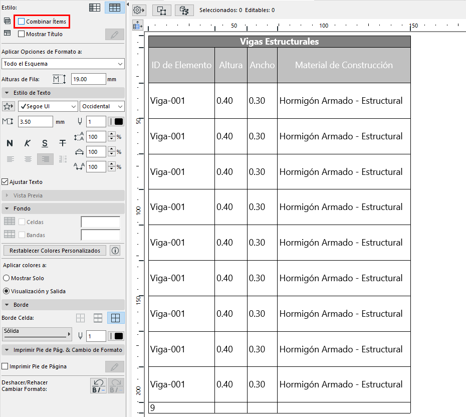Collapse the side panel using the top arrow
466x417 pixels.
pyautogui.click(x=128, y=5)
